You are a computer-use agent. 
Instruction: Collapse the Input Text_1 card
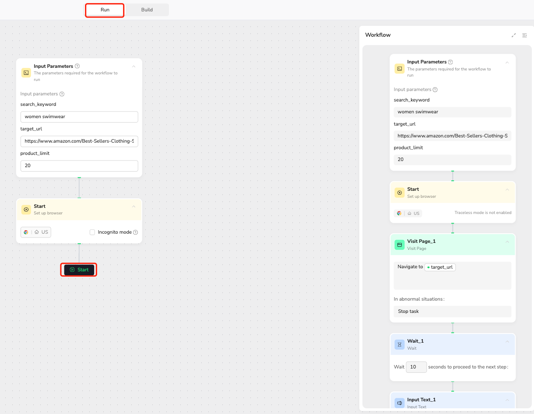pyautogui.click(x=507, y=400)
